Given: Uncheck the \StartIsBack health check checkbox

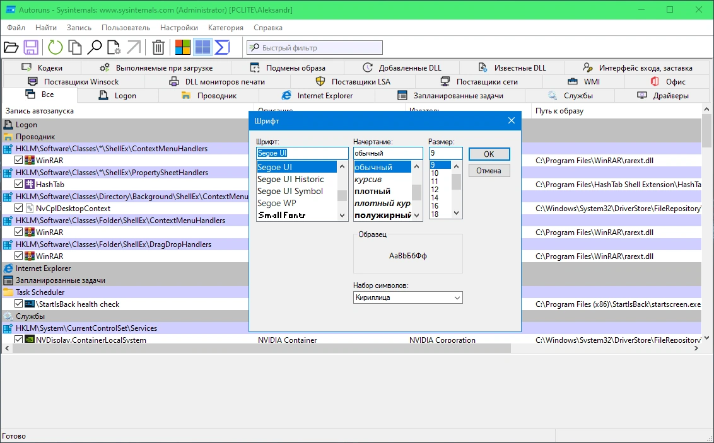Looking at the screenshot, I should pyautogui.click(x=19, y=304).
